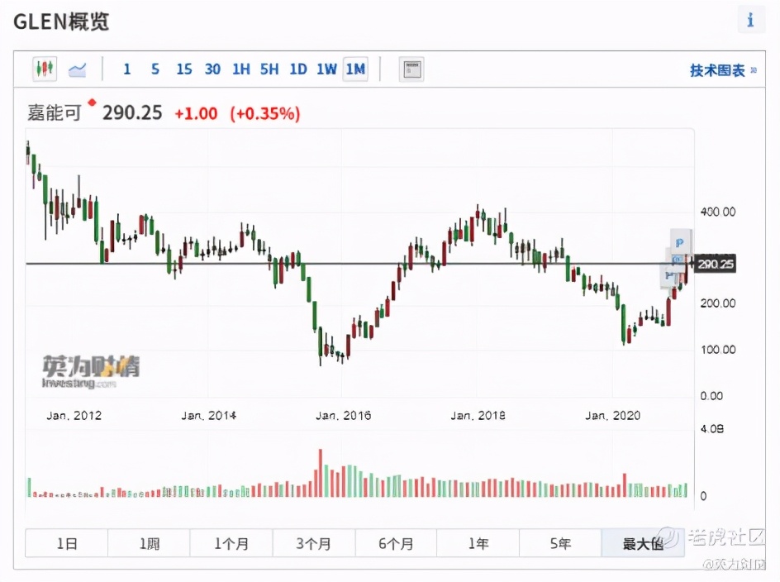This screenshot has height=582, width=780.
Task: Select the 1M interval
Action: [355, 69]
